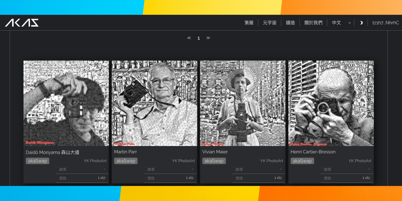Open the Martin Parr artwork thumbnail

pos(155,103)
